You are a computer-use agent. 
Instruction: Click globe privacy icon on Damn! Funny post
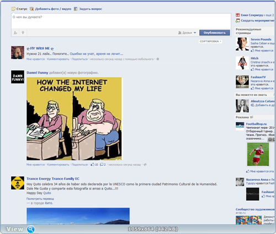pos(145,165)
